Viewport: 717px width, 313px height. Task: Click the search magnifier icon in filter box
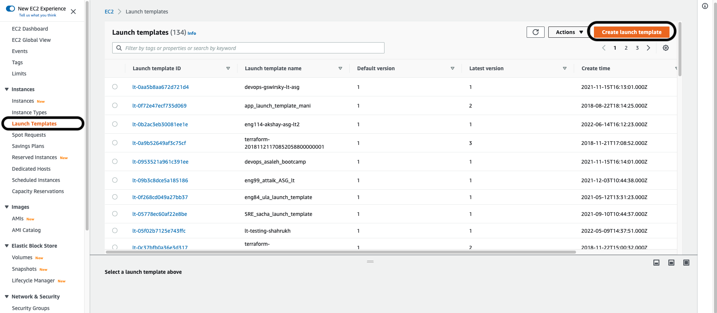coord(119,48)
